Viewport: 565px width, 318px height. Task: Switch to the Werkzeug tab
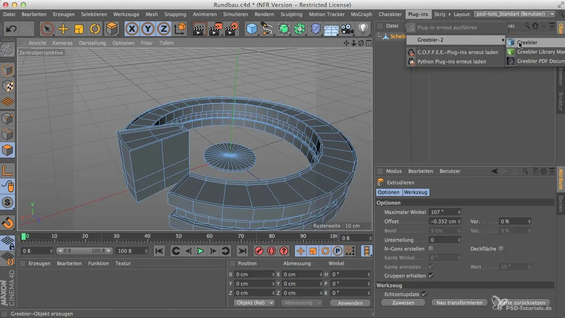[416, 193]
